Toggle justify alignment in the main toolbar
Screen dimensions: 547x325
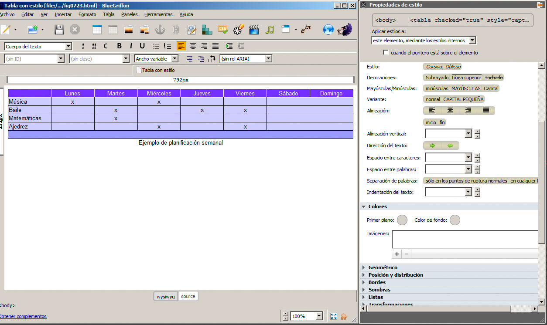(215, 46)
